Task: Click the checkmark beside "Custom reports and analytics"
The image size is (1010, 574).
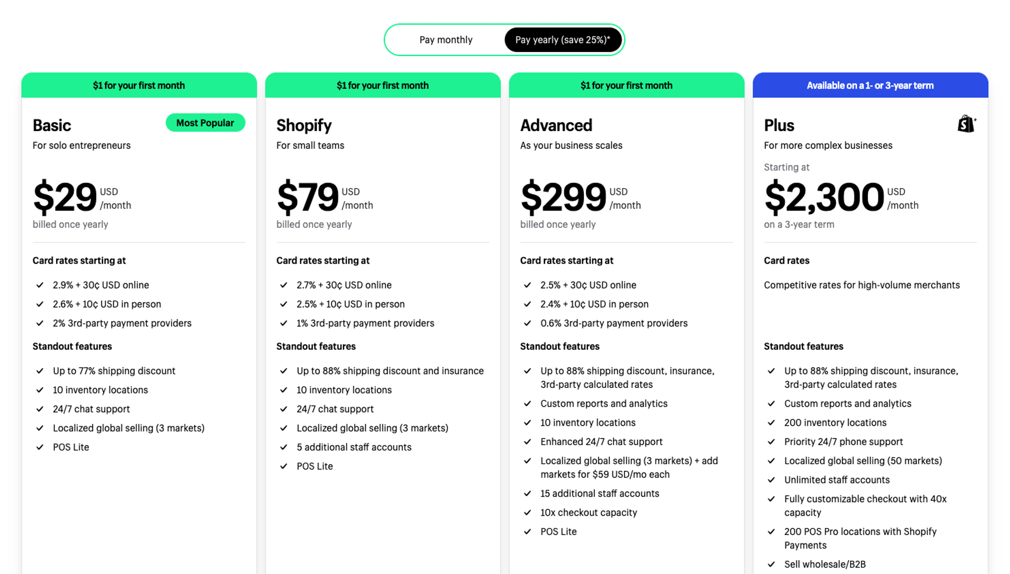Action: tap(528, 404)
